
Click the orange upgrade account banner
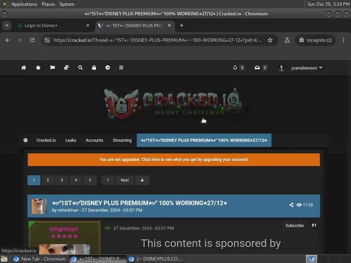[x=174, y=160]
